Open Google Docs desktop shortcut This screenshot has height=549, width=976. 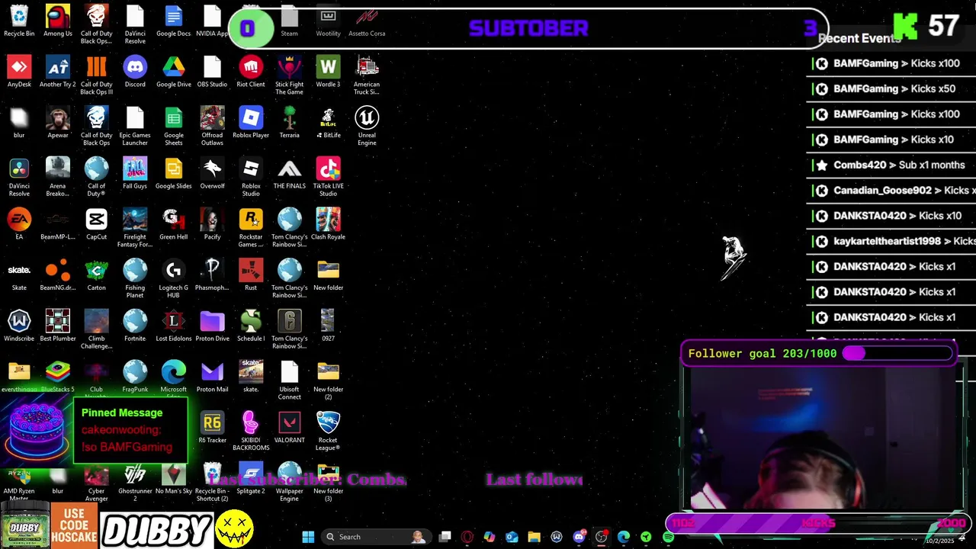173,21
